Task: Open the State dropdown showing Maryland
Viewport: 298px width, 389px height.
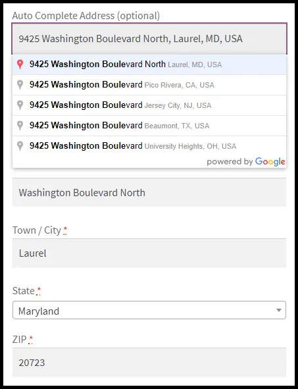Action: click(x=149, y=310)
